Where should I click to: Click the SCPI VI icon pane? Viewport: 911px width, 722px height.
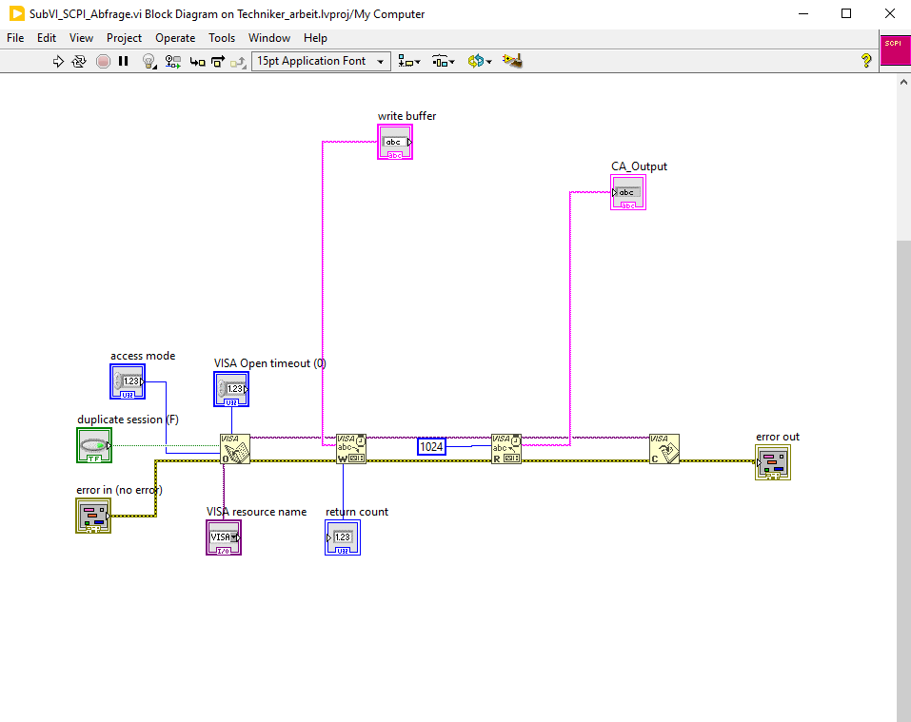click(896, 49)
